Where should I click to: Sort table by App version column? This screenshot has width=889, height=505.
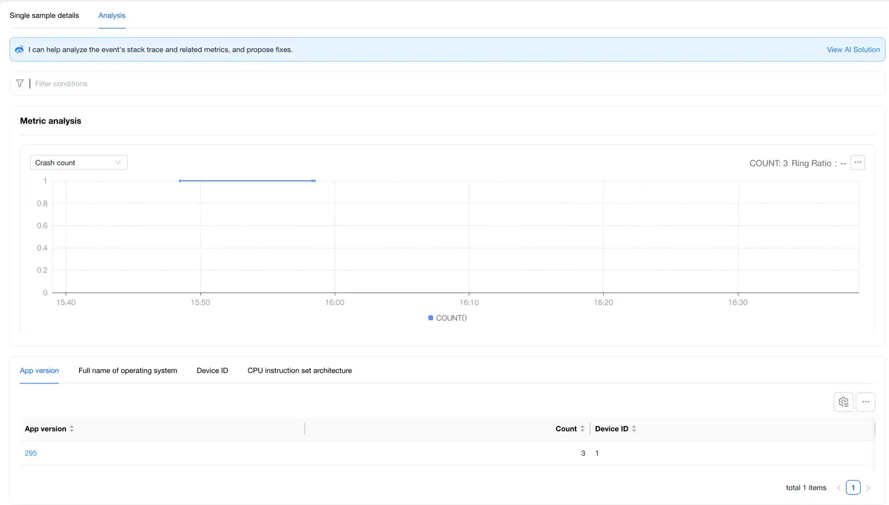point(72,429)
